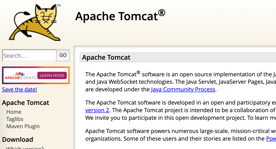Click the paragraph about mission-critical applications
The height and width of the screenshot is (149, 276).
click(179, 135)
